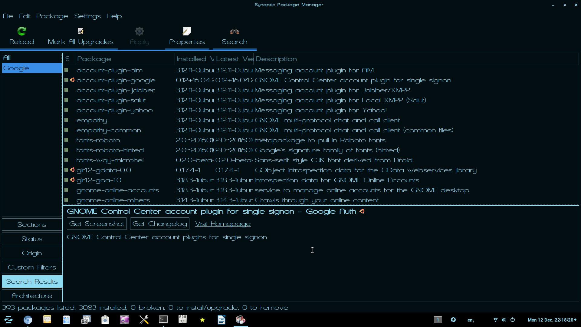Screen dimensions: 581x327
Task: Sort by Installed Version column header
Action: [194, 59]
